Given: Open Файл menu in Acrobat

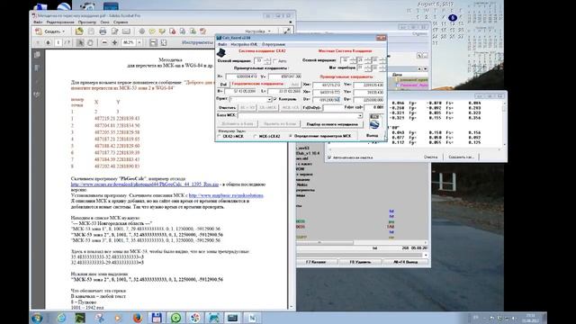Looking at the screenshot, I should tap(38, 22).
